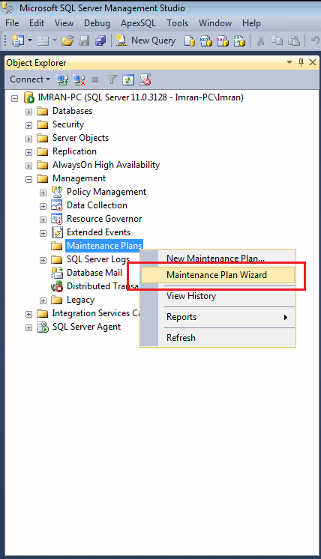Click the Open File folder toolbar icon
The width and height of the screenshot is (321, 559).
tap(67, 40)
